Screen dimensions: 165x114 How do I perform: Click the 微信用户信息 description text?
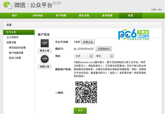pos(110,69)
